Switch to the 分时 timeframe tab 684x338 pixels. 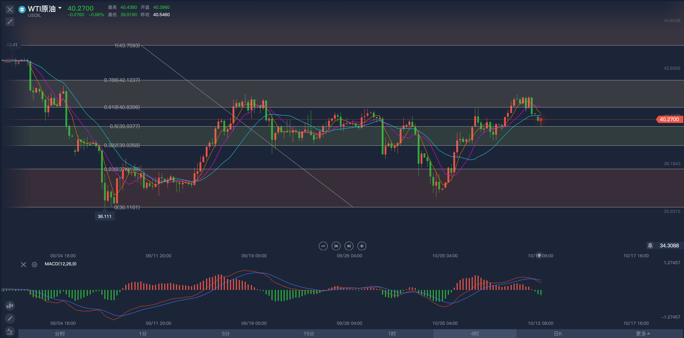[60, 334]
